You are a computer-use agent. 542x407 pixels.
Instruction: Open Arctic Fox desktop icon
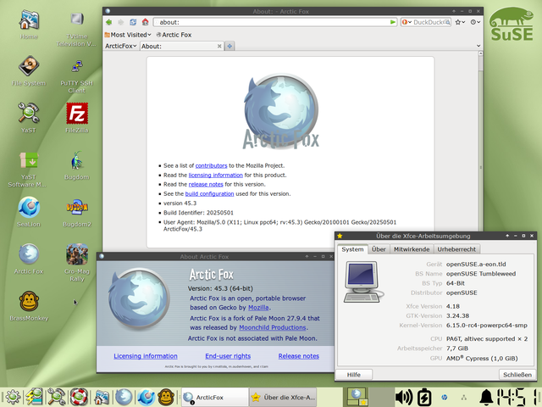pos(29,259)
